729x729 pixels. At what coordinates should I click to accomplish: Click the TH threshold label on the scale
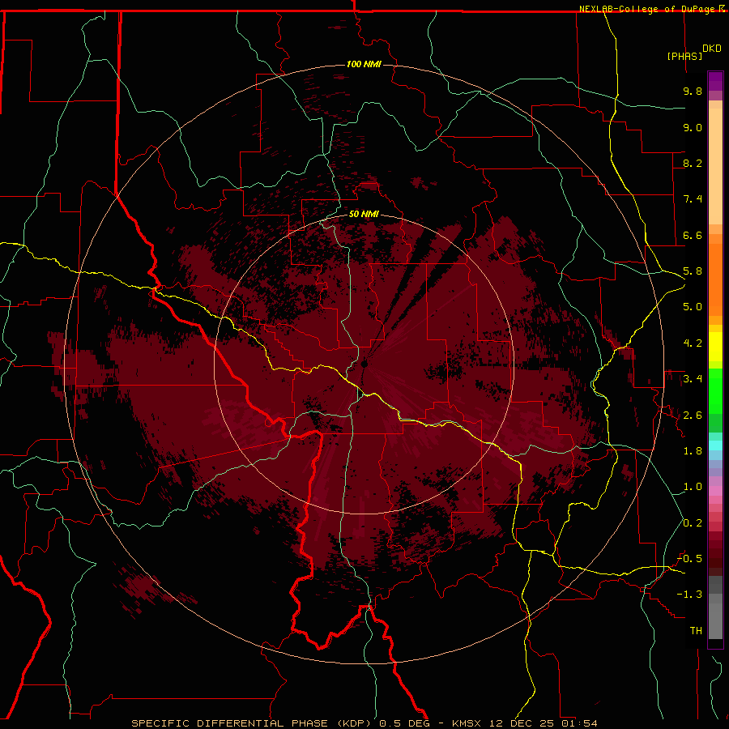coord(696,631)
